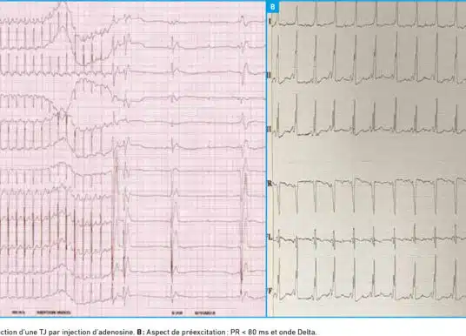Click caption text 'Aspect de préexcitation'
The image size is (466, 336).
(x=186, y=332)
